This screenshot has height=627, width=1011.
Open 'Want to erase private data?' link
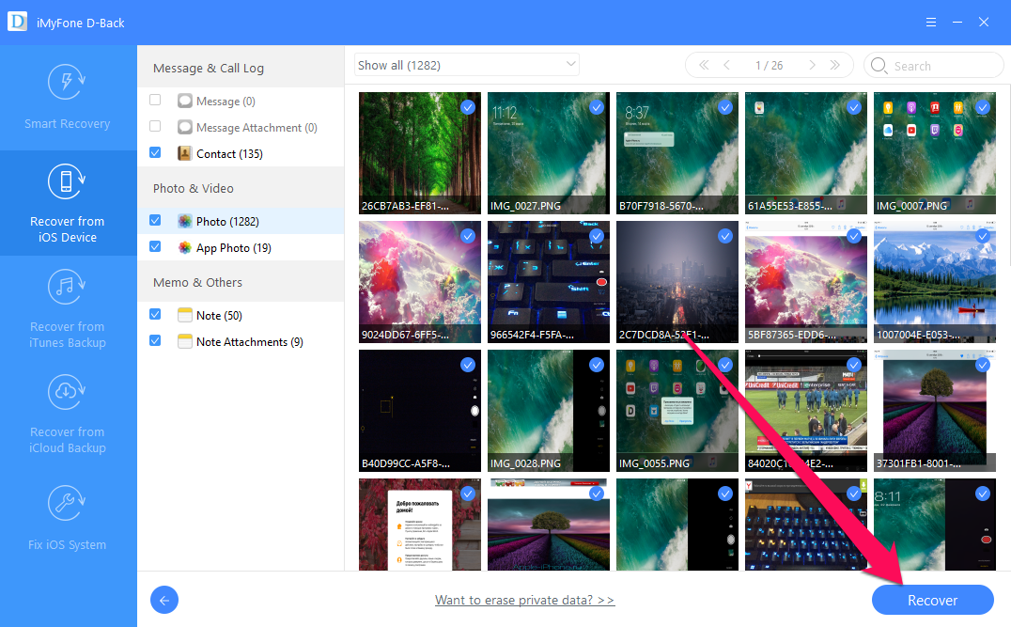[x=524, y=600]
